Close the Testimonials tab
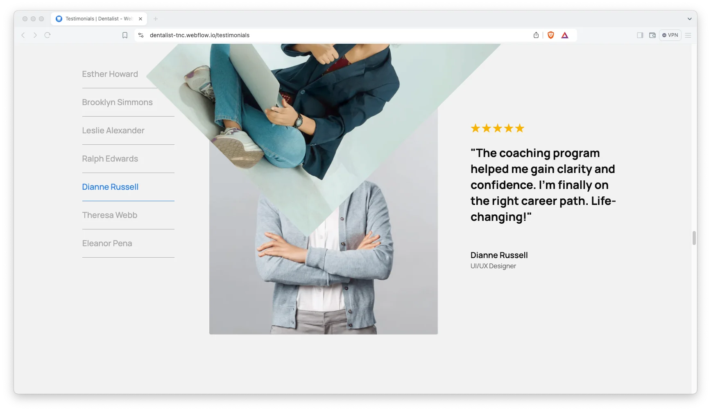This screenshot has width=711, height=411. click(140, 19)
